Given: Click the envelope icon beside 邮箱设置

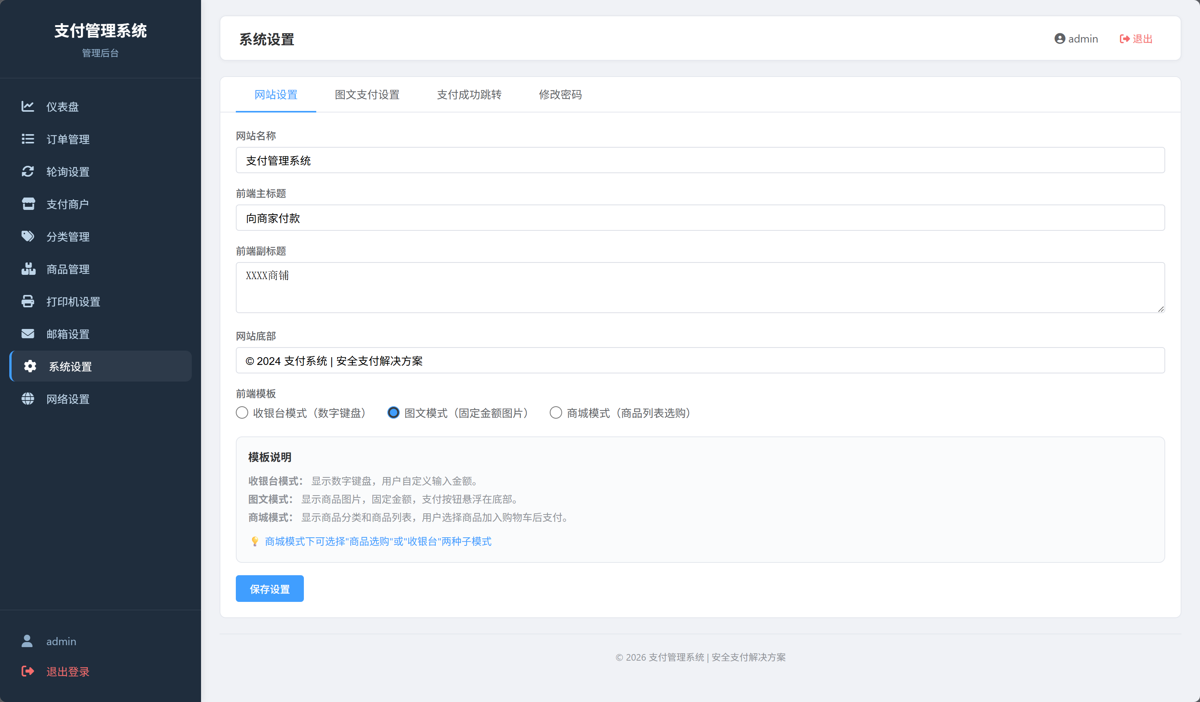Looking at the screenshot, I should pos(27,333).
